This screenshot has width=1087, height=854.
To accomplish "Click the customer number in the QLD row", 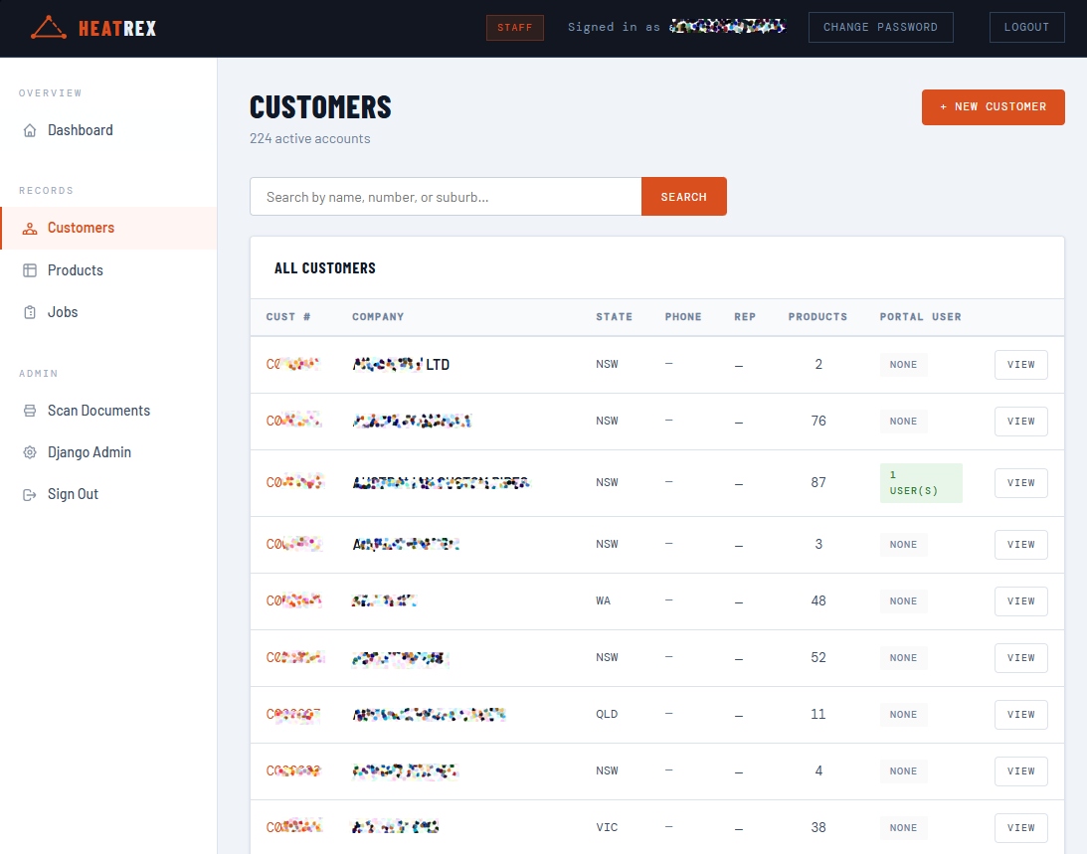I will [293, 715].
